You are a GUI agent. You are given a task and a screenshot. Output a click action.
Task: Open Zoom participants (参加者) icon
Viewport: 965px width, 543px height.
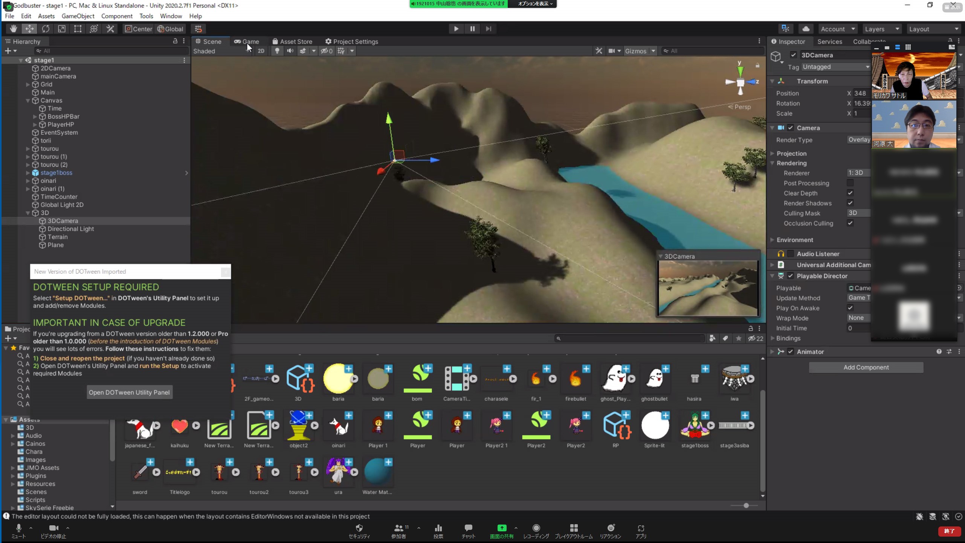click(x=399, y=531)
